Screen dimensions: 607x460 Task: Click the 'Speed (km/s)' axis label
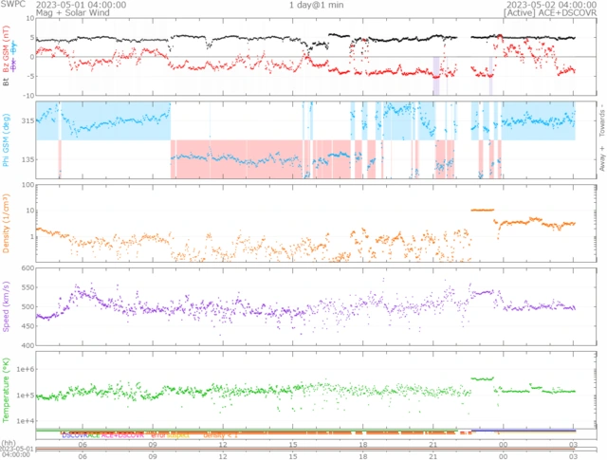6,306
